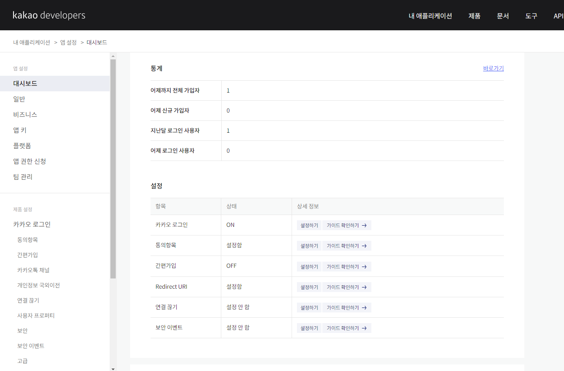The image size is (564, 371).
Task: Click 가이드 확인하기 for Redirect URI row
Action: click(346, 287)
